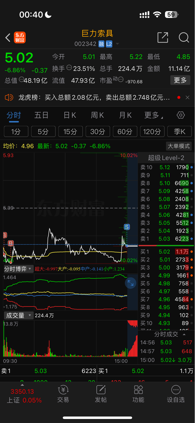Go back with the left arrow
This screenshot has width=195, height=423.
(8, 38)
